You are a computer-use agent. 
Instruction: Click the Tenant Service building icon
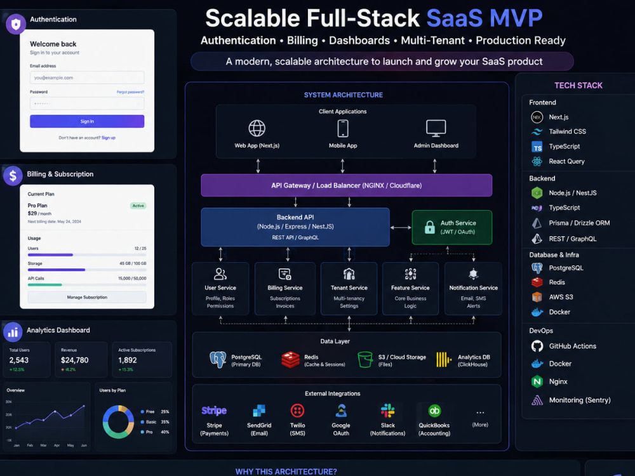(349, 274)
